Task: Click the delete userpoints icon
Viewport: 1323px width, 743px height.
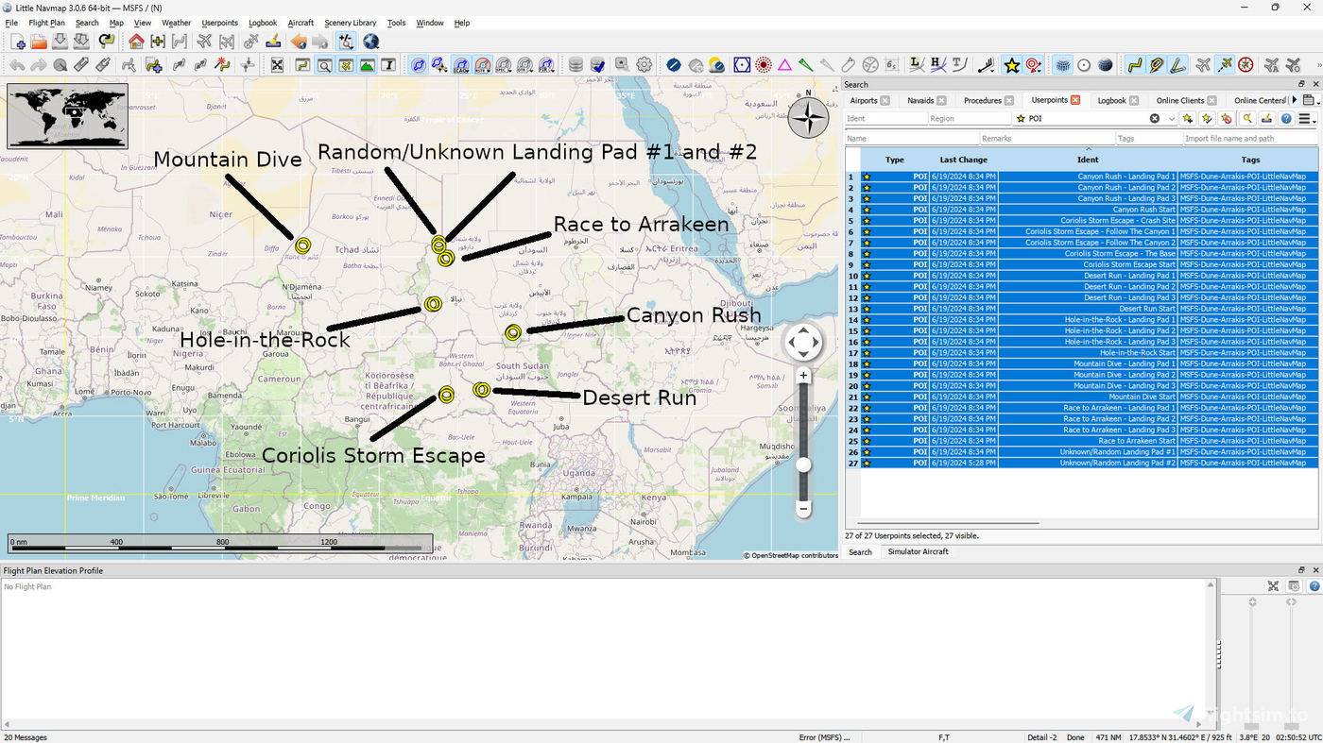Action: (x=1225, y=120)
